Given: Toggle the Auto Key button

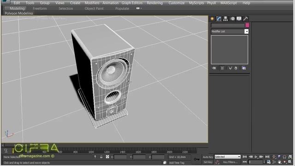Looking at the screenshot, I should [208, 157].
